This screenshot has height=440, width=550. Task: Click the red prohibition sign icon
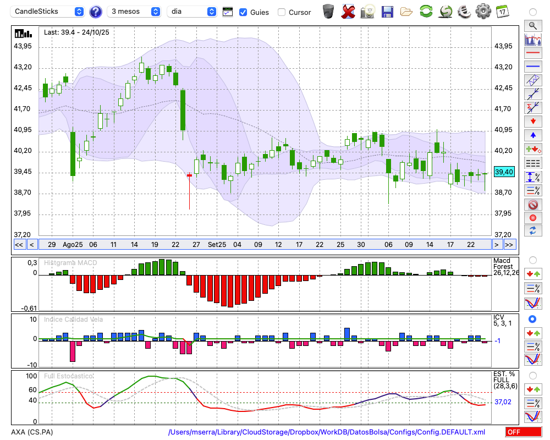[x=532, y=205]
